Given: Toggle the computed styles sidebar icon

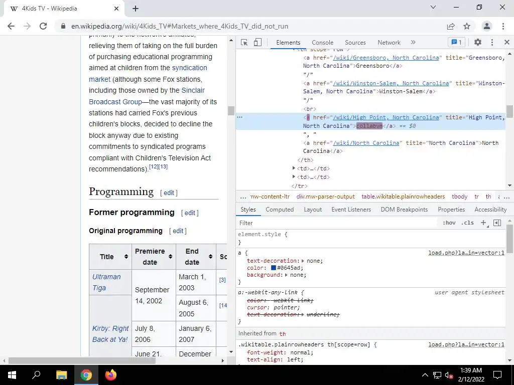Looking at the screenshot, I should pyautogui.click(x=497, y=223).
